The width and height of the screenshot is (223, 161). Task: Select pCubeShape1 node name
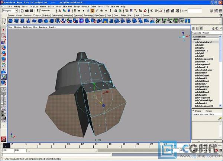199,37
